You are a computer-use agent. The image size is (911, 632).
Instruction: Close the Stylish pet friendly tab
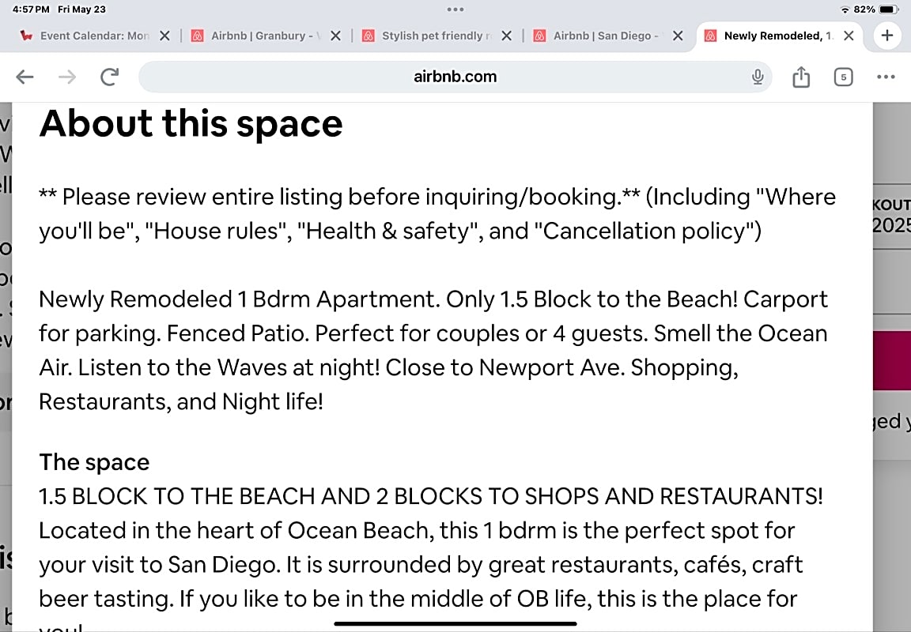tap(507, 36)
